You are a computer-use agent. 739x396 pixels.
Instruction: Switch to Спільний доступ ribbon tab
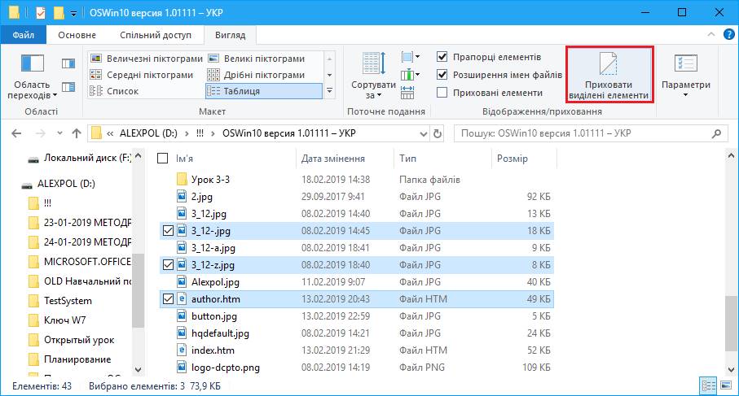click(156, 35)
